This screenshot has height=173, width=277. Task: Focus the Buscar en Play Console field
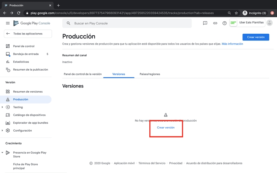click(128, 23)
